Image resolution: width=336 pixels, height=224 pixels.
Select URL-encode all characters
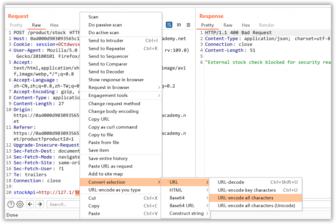[245, 198]
